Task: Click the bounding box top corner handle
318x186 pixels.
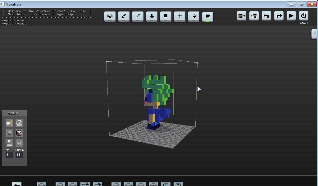Action: 197,63
